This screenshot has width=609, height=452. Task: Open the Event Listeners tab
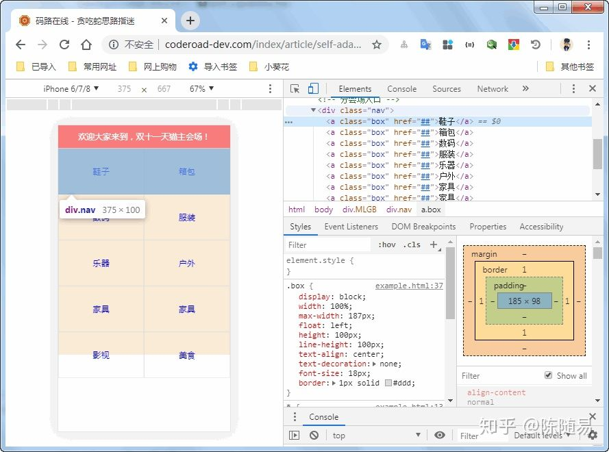[x=351, y=227]
